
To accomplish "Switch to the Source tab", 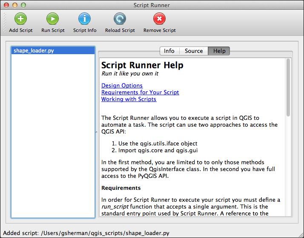I will tap(194, 51).
